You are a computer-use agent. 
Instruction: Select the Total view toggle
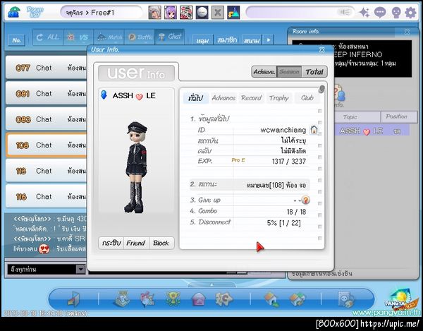(x=314, y=72)
